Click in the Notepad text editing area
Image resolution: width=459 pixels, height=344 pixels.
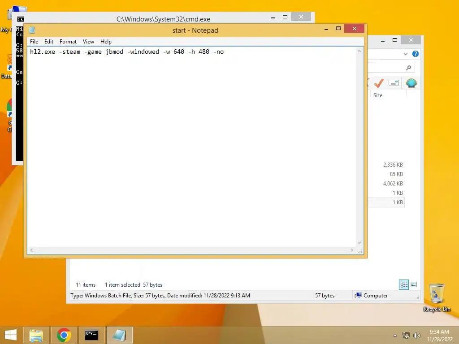click(x=192, y=146)
